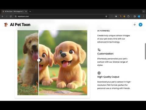The image size is (146, 110).
Task: Select the AI Pet Toon browser tab
Action: point(14,11)
